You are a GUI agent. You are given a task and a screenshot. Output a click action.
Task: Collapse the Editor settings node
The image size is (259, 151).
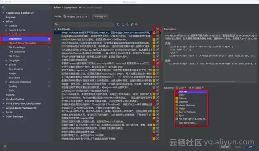(3, 21)
